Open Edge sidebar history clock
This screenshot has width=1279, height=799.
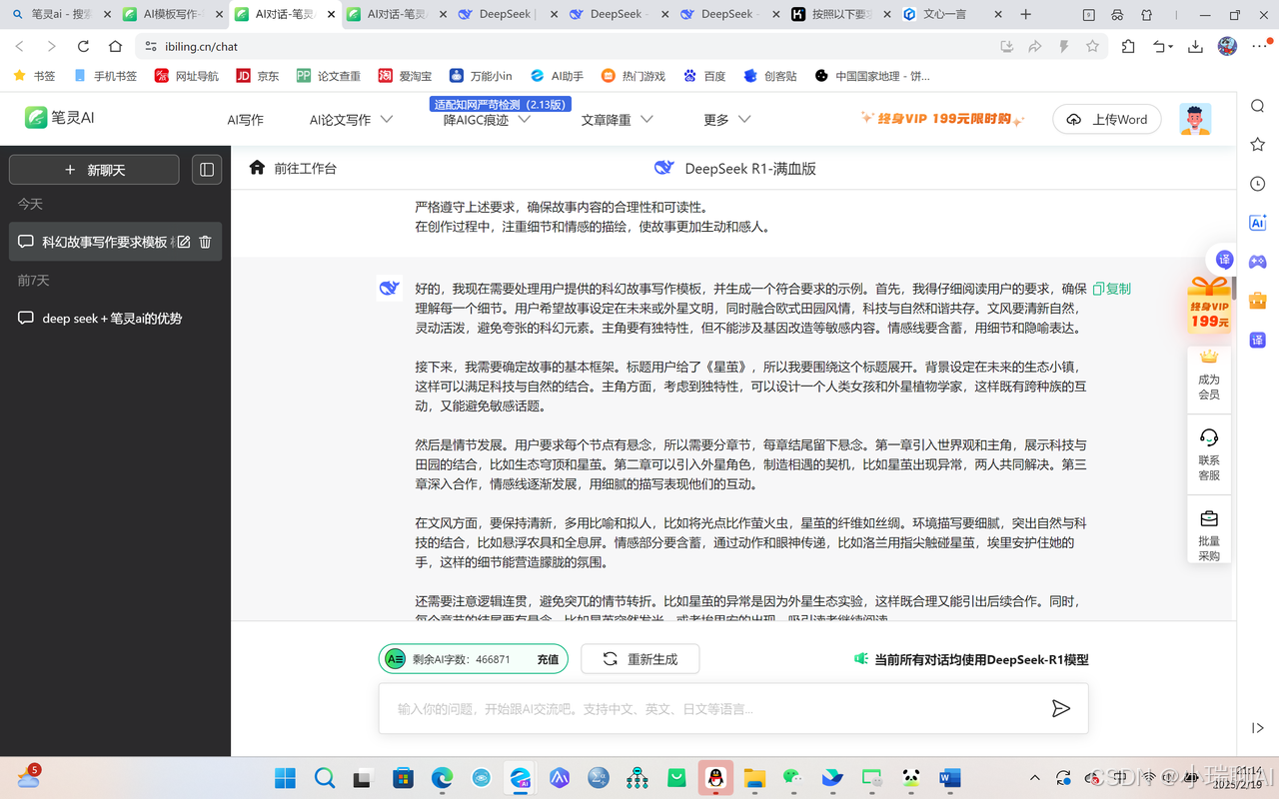coord(1258,184)
